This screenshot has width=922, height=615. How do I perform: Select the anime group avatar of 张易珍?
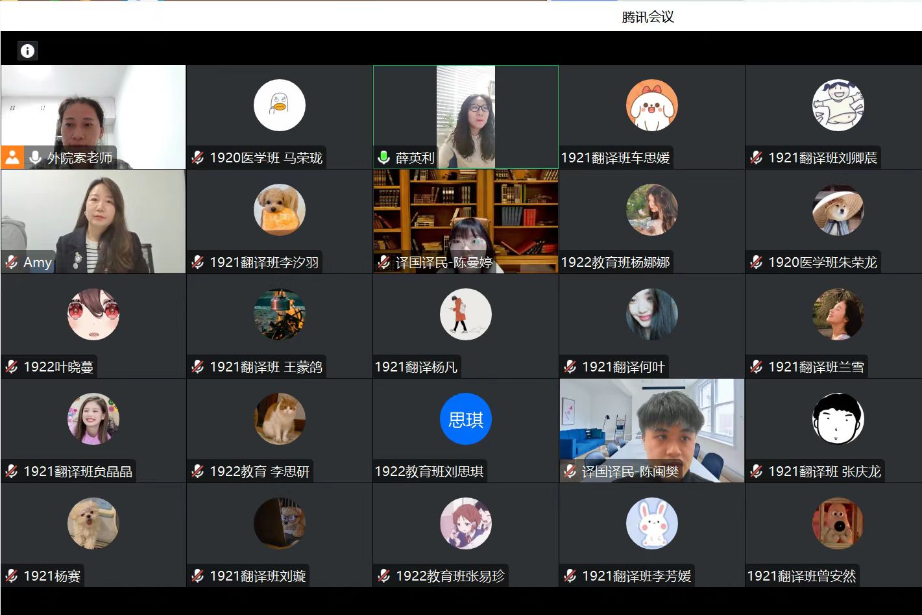(466, 523)
